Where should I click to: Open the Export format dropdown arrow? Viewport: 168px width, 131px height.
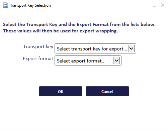[x=116, y=60]
